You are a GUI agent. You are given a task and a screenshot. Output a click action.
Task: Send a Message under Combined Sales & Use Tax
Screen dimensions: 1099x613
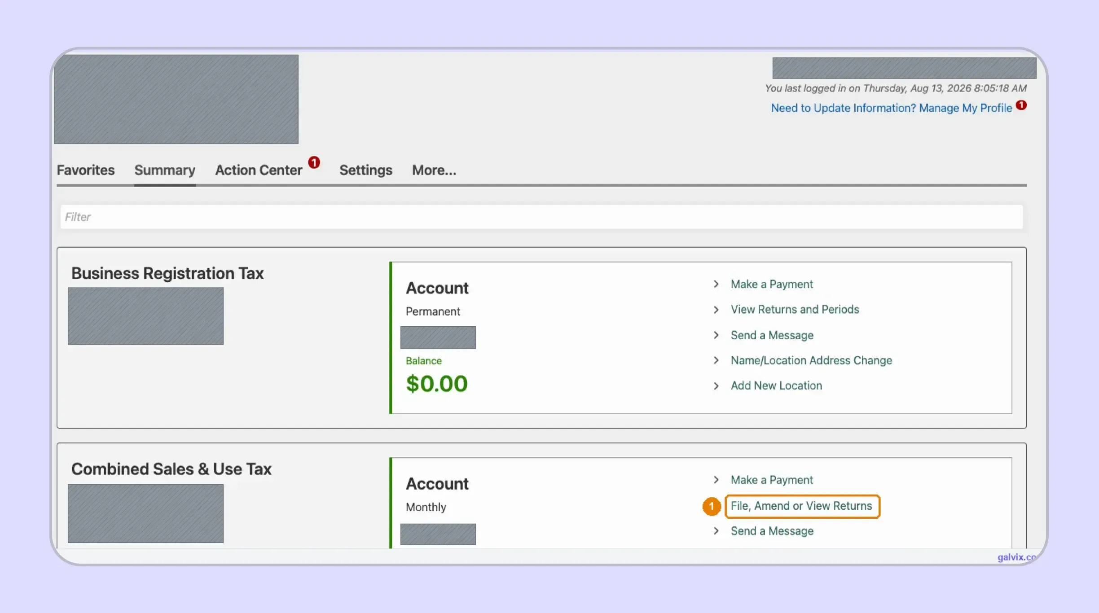click(772, 531)
